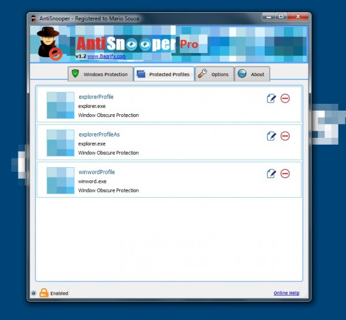Remove the explorerProfile entry

pyautogui.click(x=285, y=99)
